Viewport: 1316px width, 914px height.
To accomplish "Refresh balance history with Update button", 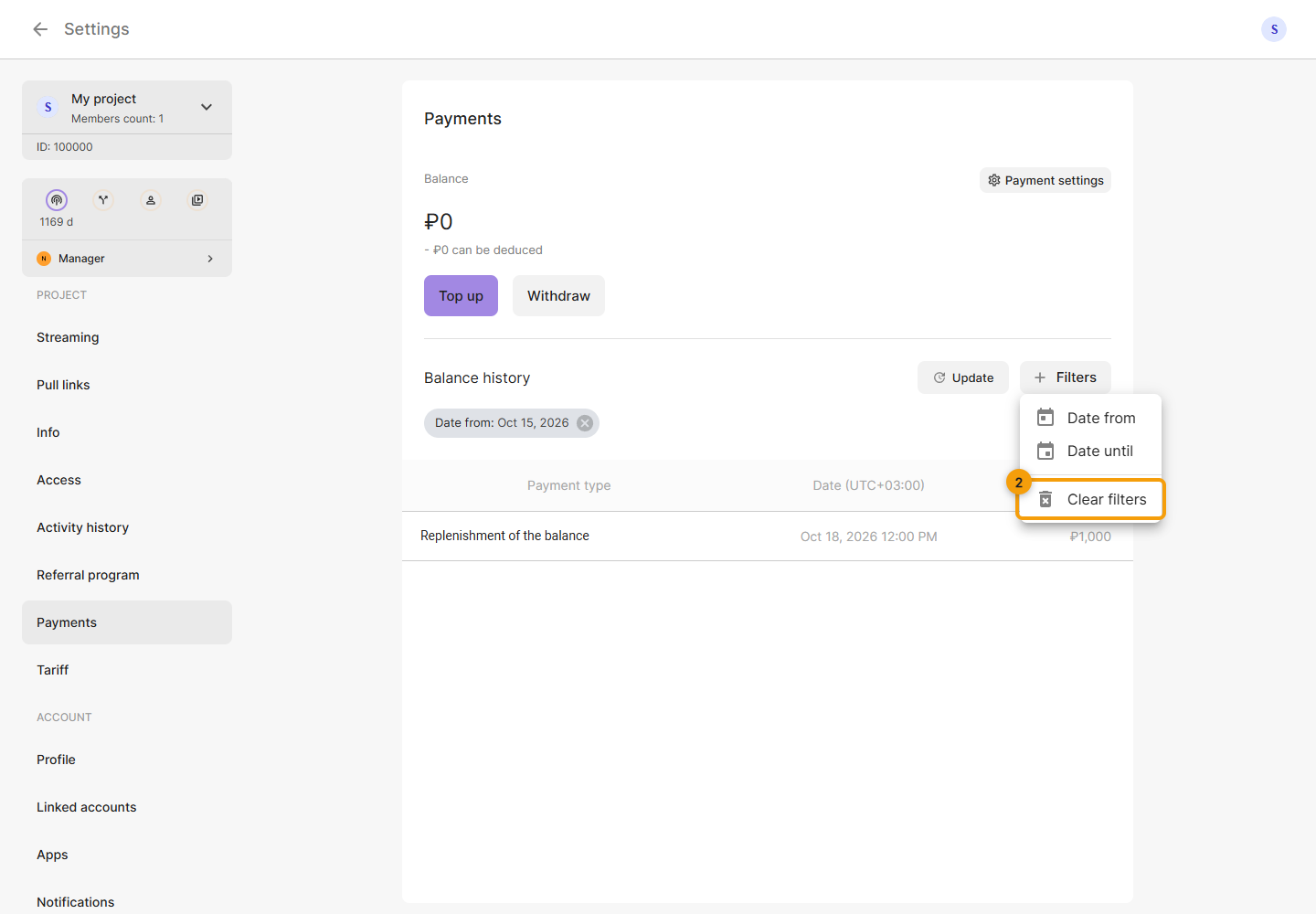I will tap(963, 377).
